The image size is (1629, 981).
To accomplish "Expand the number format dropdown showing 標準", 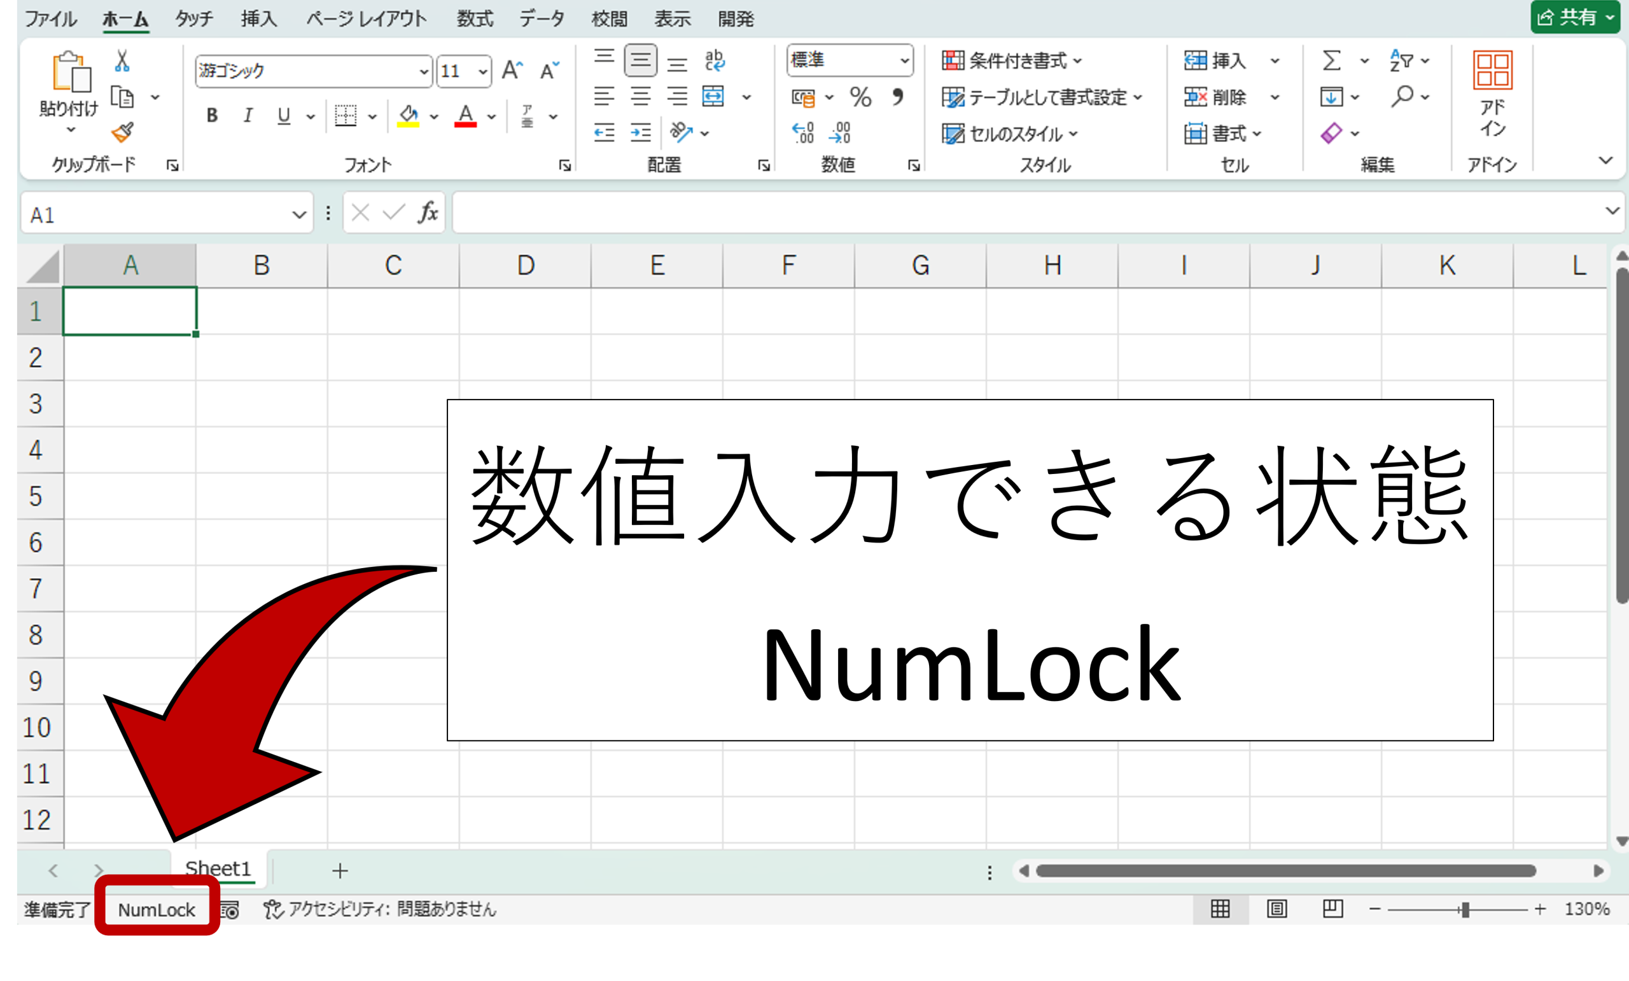I will [x=904, y=61].
